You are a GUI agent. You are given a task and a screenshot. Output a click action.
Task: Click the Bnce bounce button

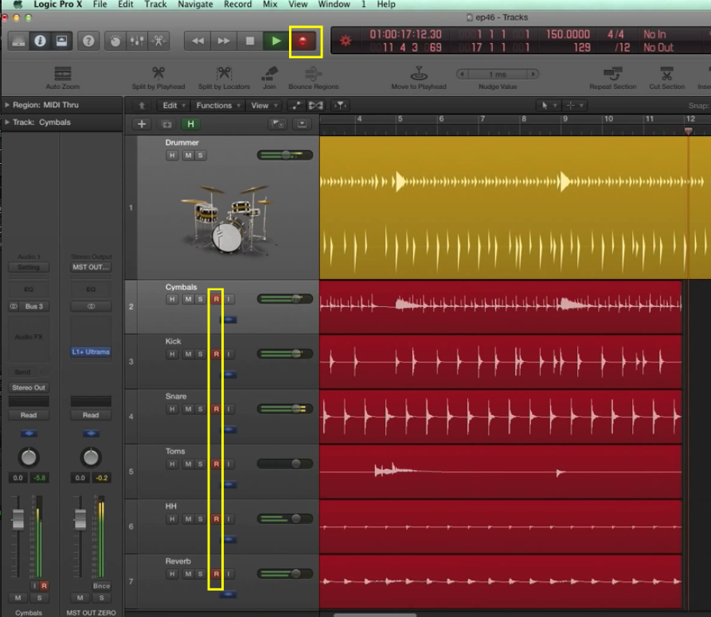[x=101, y=586]
